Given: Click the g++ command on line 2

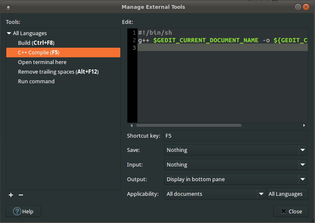Looking at the screenshot, I should 144,40.
